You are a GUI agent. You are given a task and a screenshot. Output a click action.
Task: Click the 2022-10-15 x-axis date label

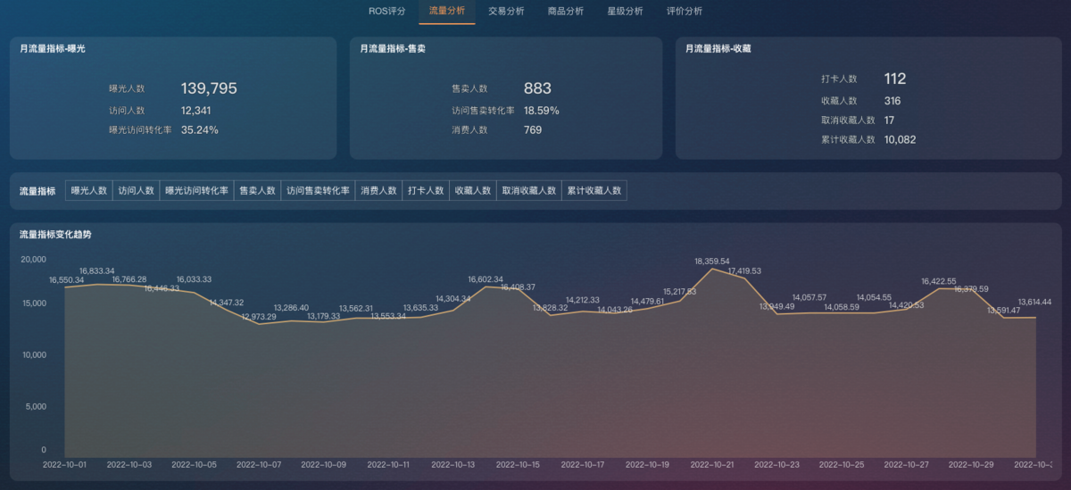tap(518, 465)
